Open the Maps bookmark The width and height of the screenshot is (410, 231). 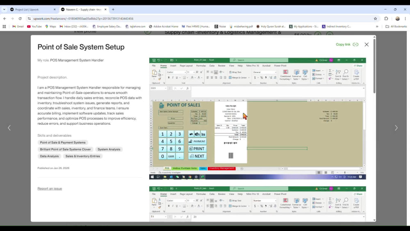[50, 26]
